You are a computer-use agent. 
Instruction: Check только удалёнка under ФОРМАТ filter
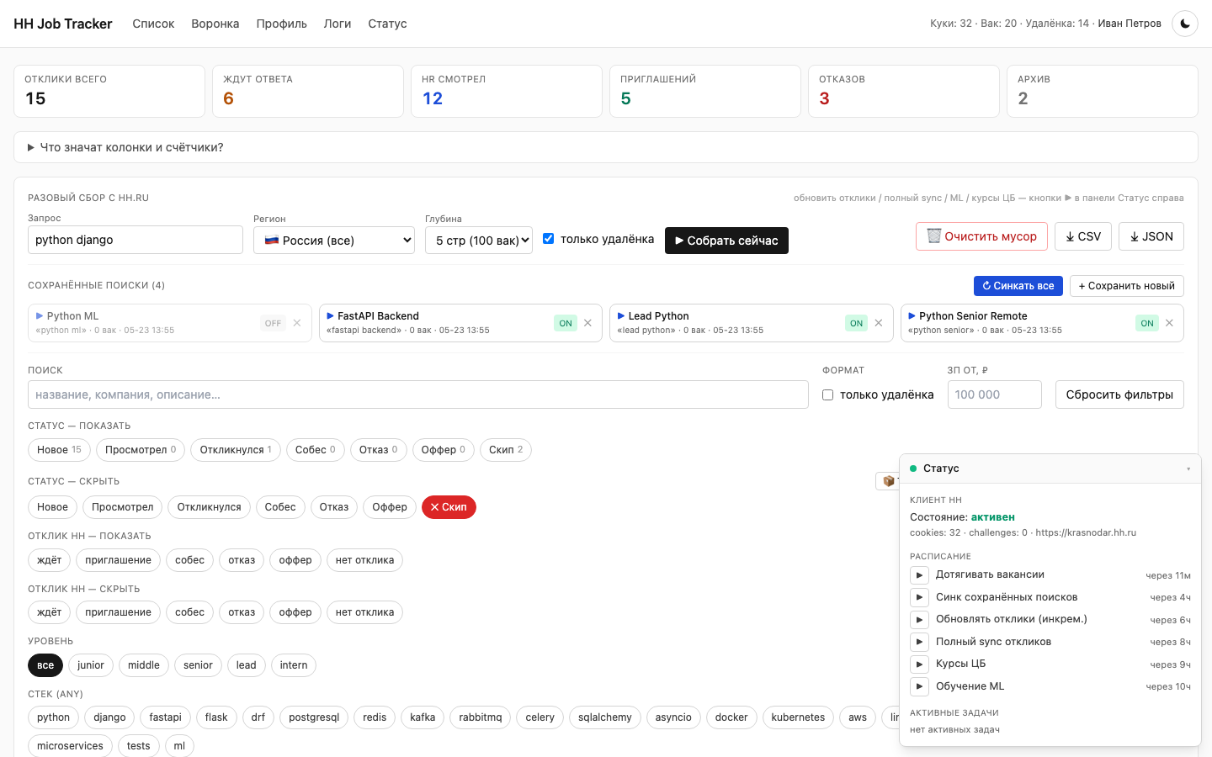click(828, 394)
